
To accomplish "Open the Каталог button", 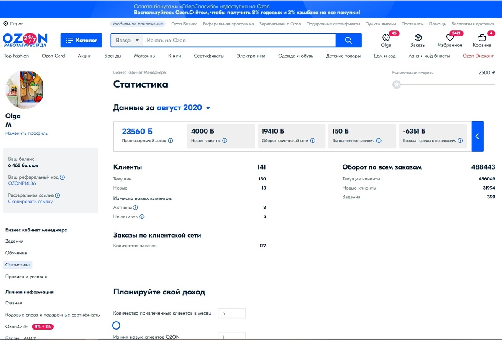I will pyautogui.click(x=82, y=40).
